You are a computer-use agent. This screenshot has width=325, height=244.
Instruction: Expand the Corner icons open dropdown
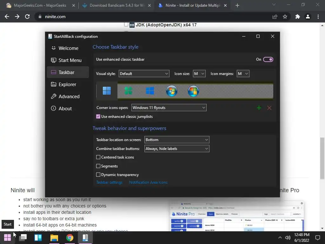click(x=169, y=108)
